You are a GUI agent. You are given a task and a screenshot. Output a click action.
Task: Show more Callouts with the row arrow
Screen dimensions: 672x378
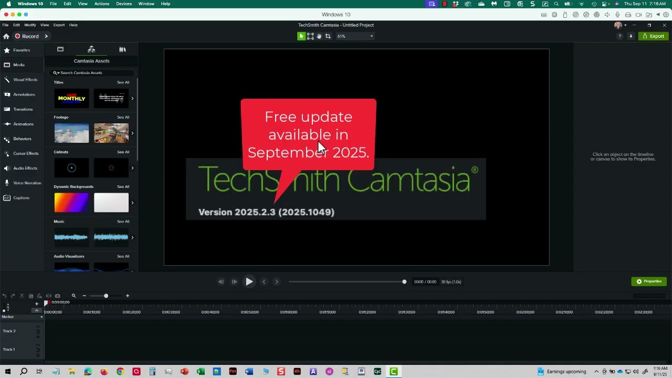point(132,168)
